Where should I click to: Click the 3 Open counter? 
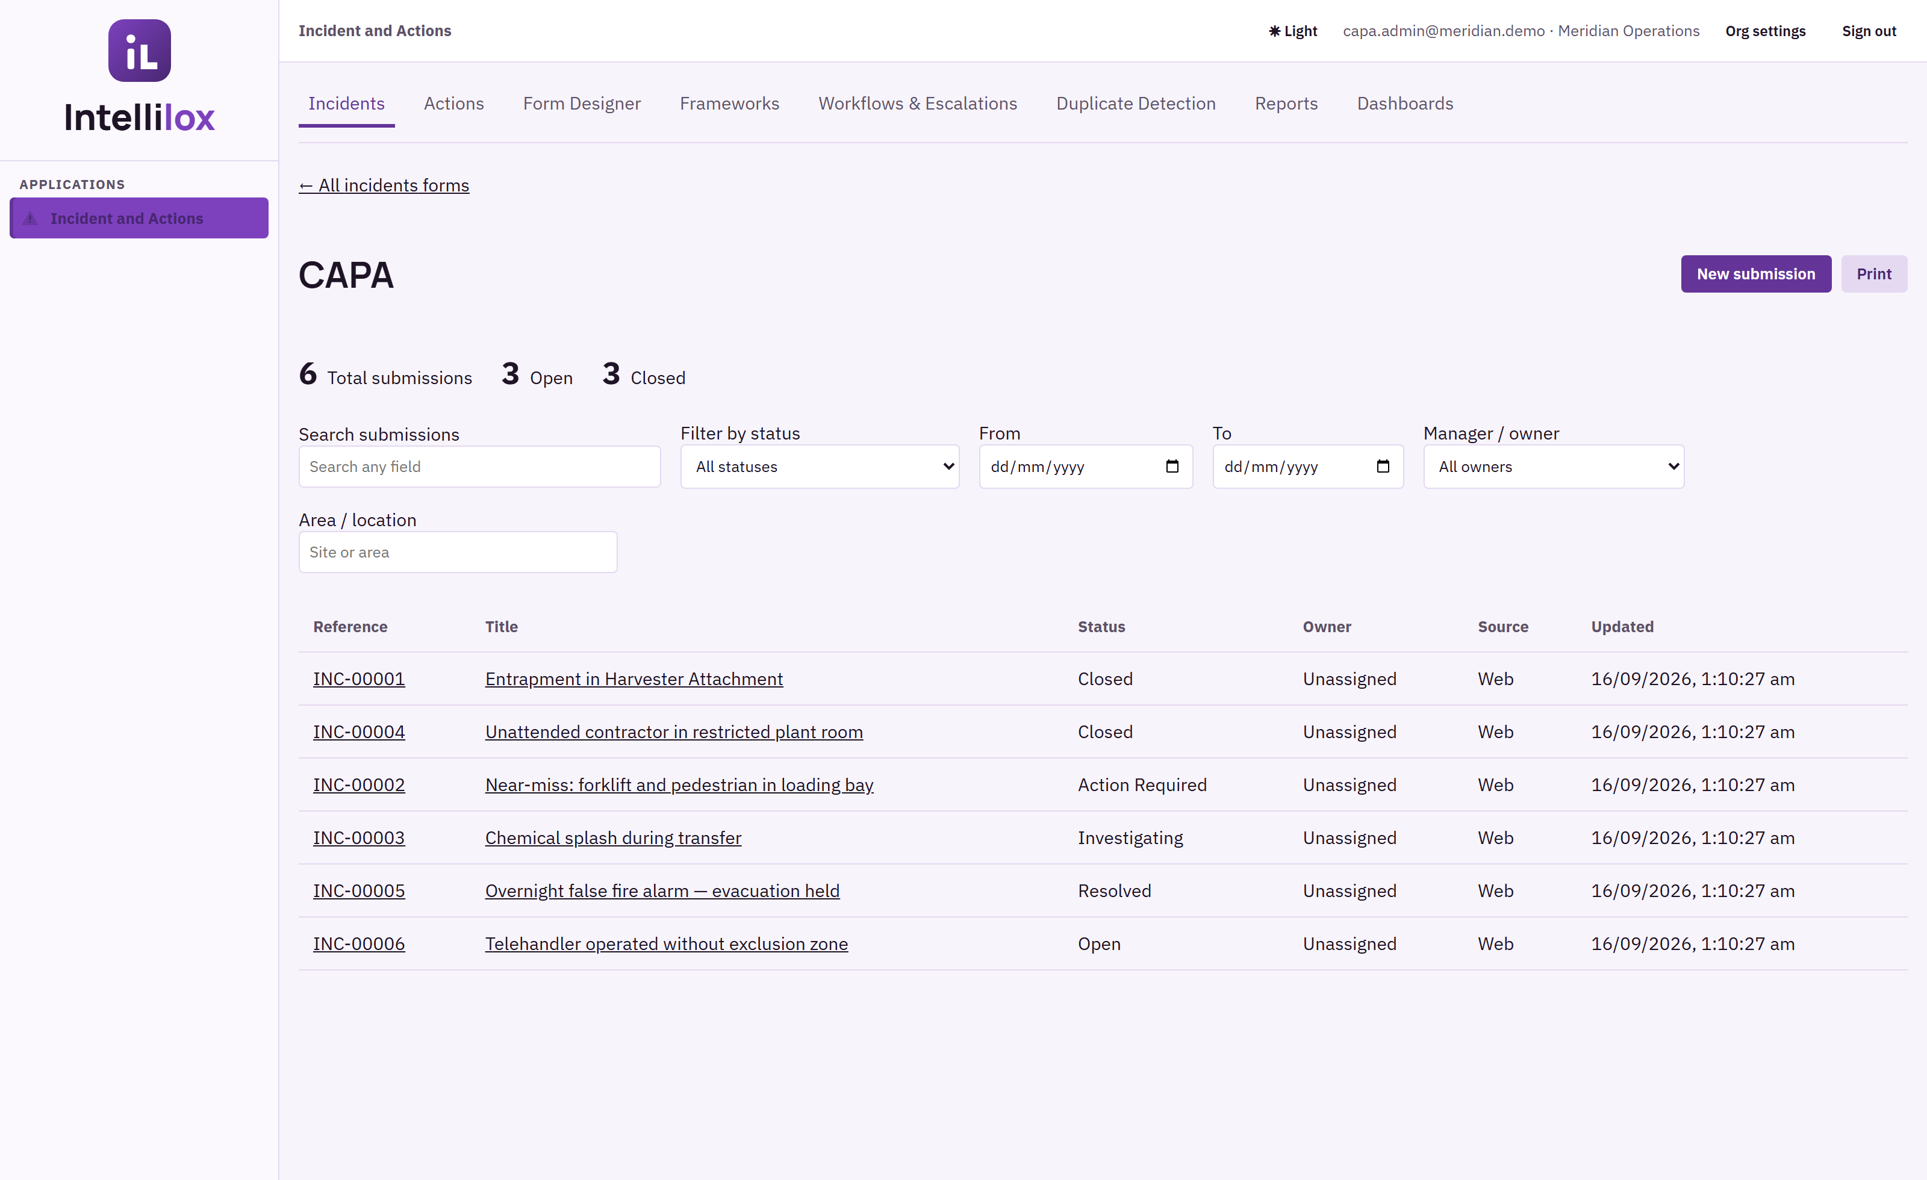(537, 374)
